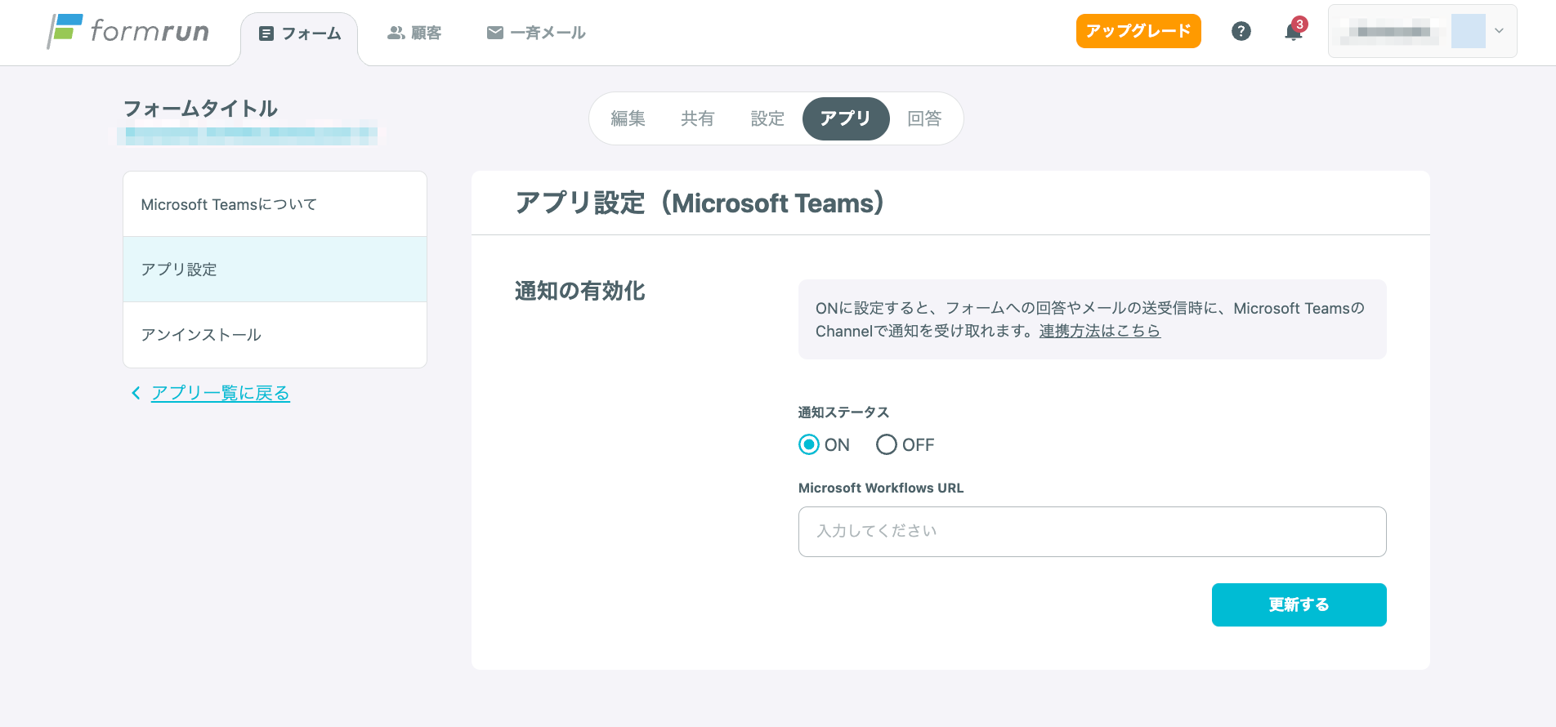This screenshot has width=1556, height=727.
Task: Expand the account dropdown chevron
Action: click(x=1499, y=31)
